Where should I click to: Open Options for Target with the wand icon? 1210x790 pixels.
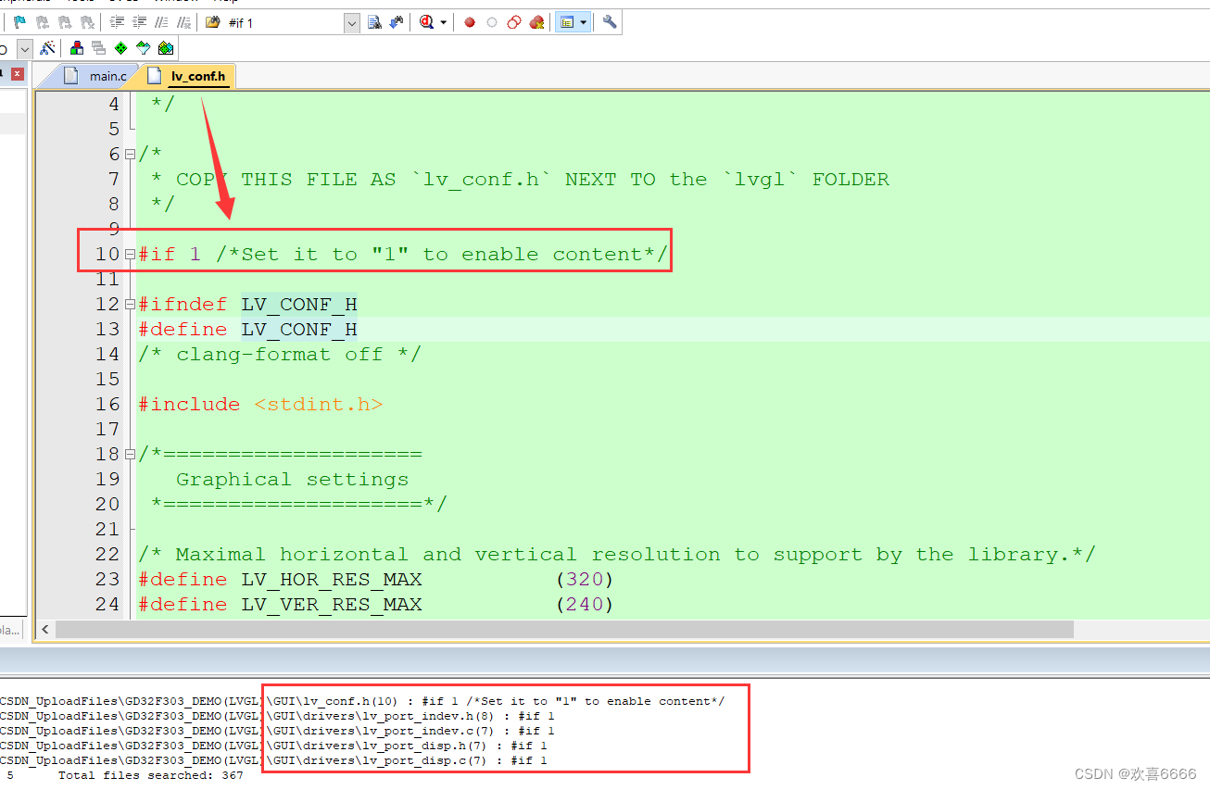click(47, 48)
